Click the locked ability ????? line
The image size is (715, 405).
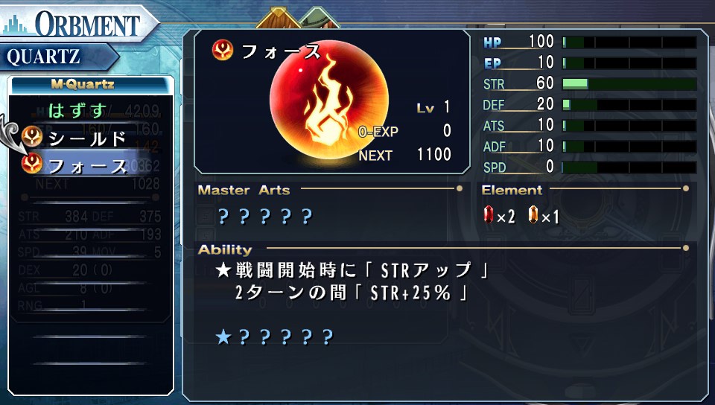[275, 337]
